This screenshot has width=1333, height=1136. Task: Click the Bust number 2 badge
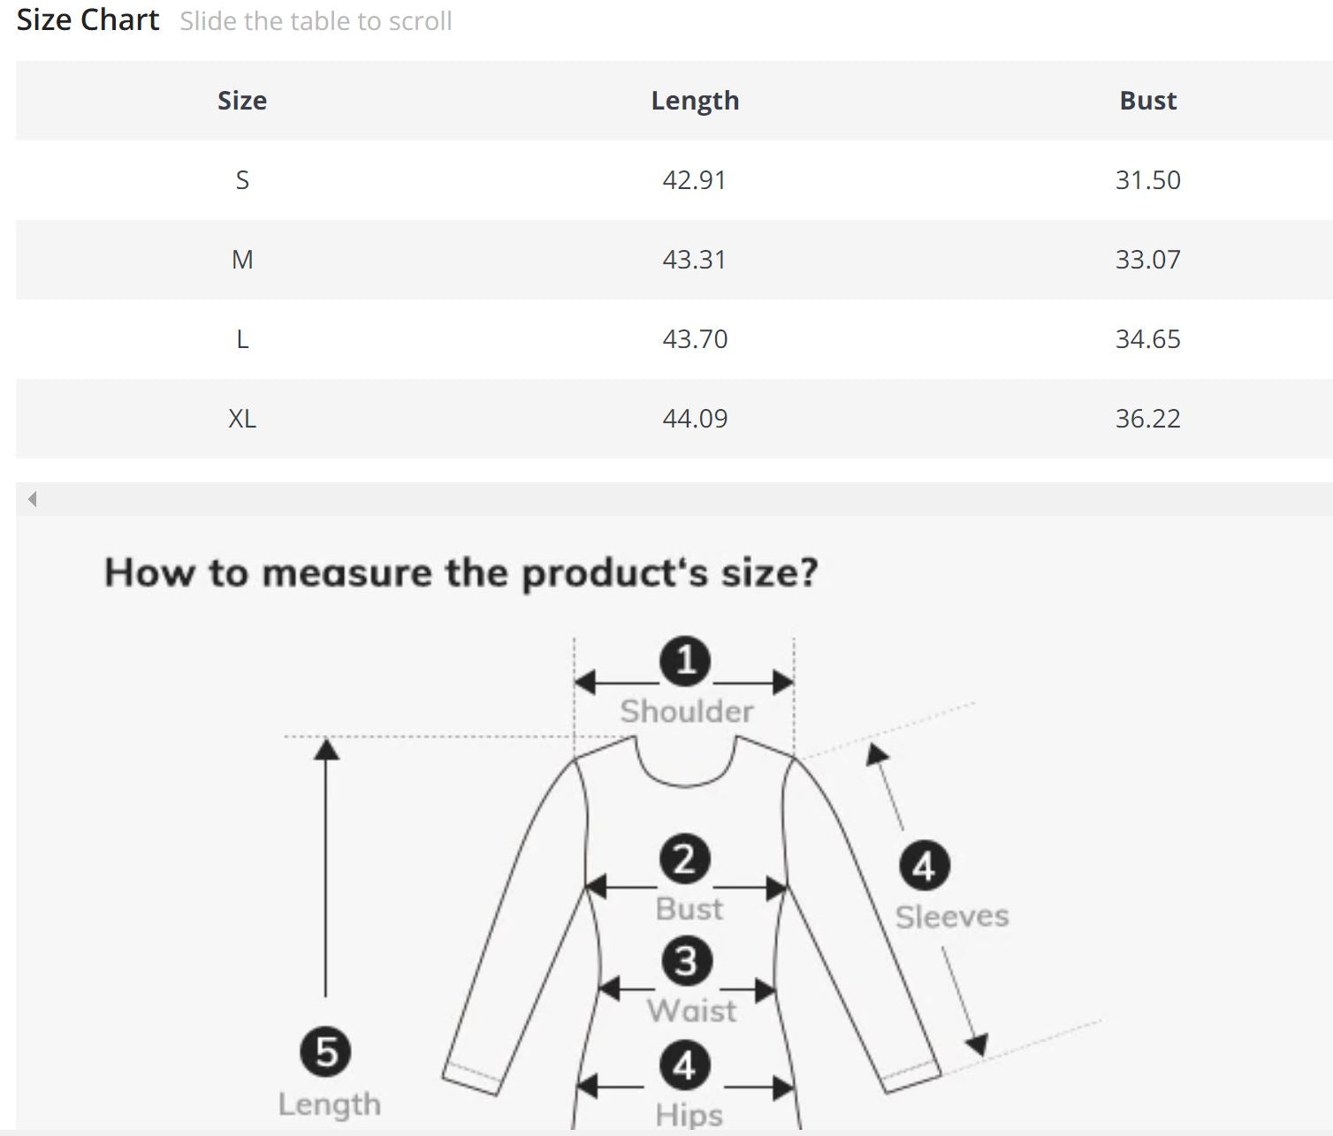pos(685,859)
